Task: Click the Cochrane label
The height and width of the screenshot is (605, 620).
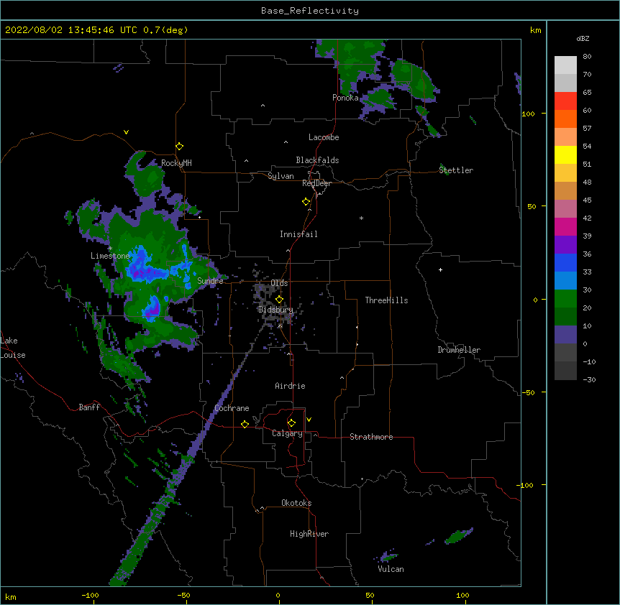Action: click(x=232, y=408)
